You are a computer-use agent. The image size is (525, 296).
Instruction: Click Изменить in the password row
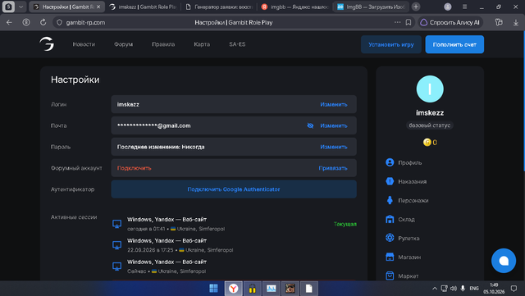pyautogui.click(x=334, y=147)
